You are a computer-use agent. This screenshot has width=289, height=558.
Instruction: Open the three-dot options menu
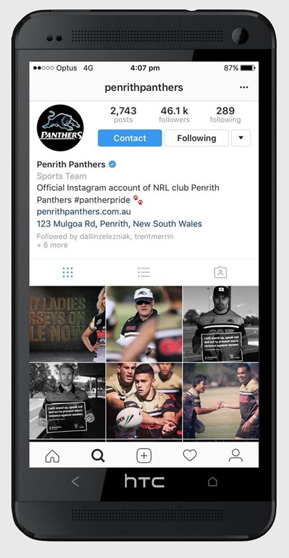[x=244, y=88]
